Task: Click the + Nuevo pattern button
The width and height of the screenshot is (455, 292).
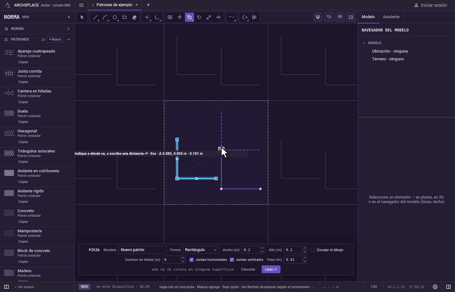Action: [x=55, y=40]
